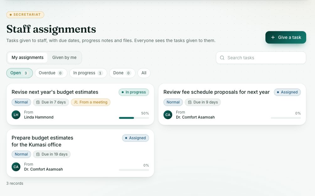
Task: Switch to the Given by me tab
Action: (64, 58)
